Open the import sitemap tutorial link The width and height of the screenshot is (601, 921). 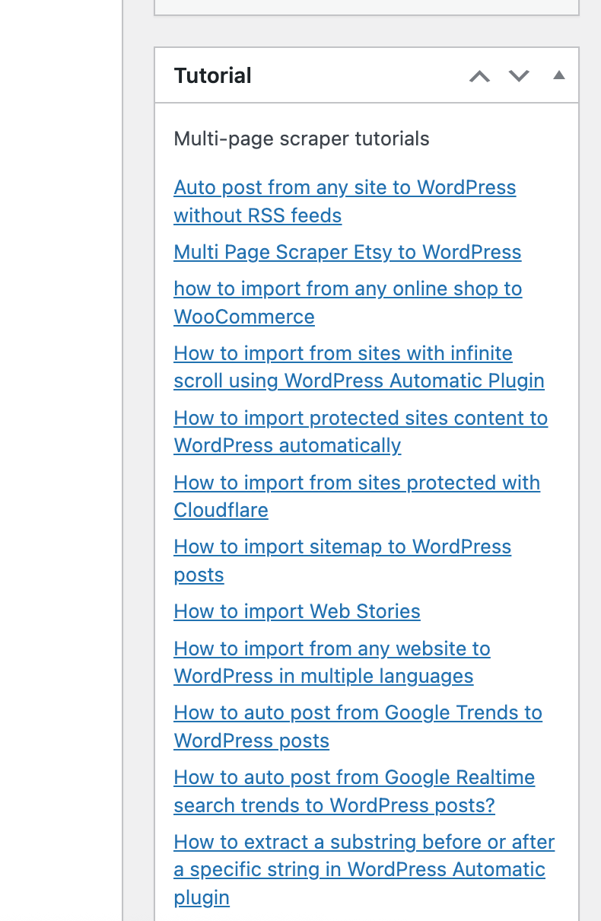click(x=342, y=547)
